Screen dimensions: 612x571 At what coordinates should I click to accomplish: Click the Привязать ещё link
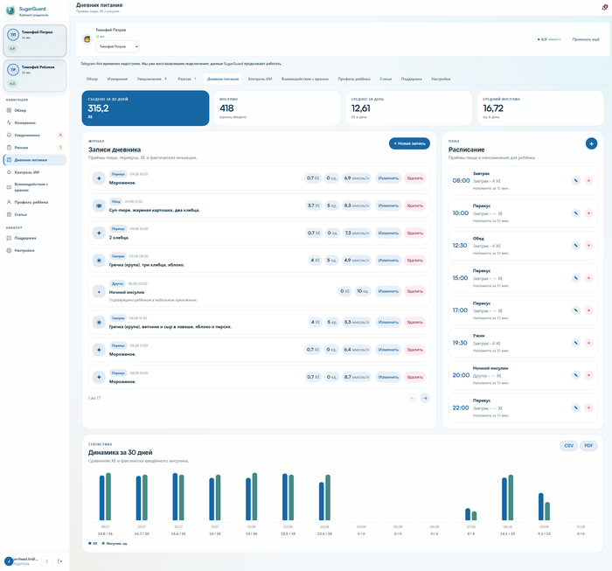click(x=586, y=39)
